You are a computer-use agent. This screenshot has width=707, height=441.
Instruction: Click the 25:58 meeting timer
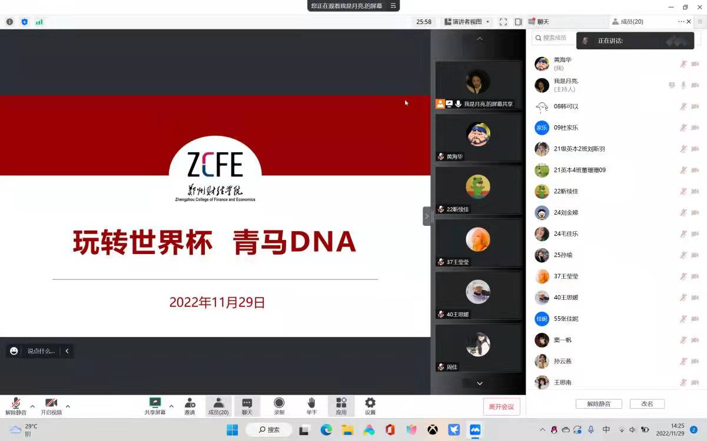pos(424,22)
